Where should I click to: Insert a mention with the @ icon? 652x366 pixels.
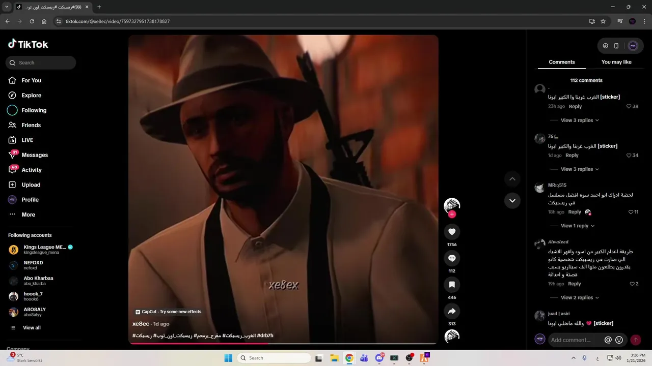608,340
